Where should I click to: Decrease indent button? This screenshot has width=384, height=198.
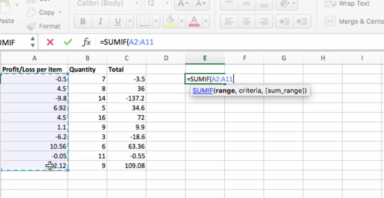pyautogui.click(x=284, y=22)
